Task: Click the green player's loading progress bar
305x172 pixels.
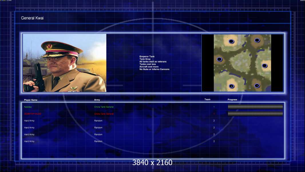Action: (x=256, y=107)
